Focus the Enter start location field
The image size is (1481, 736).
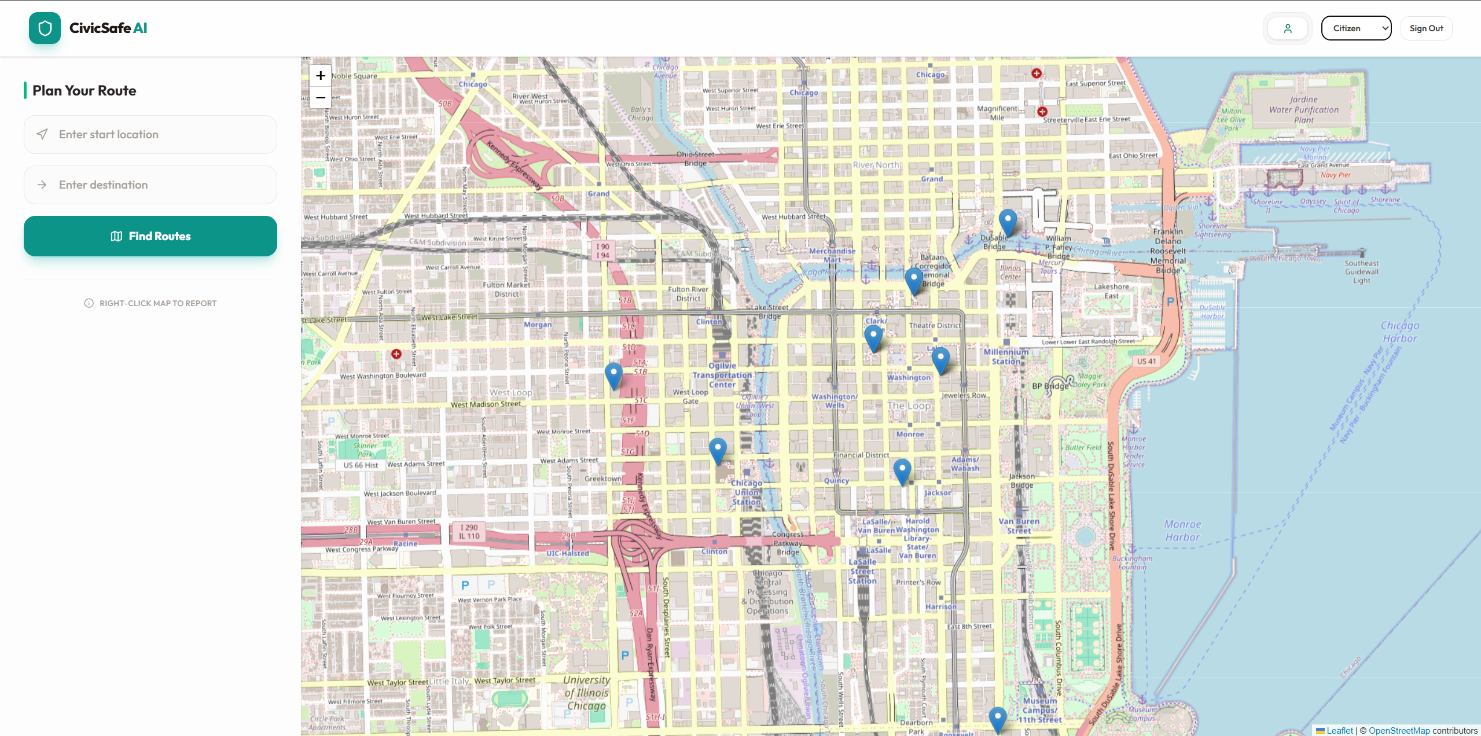click(150, 134)
